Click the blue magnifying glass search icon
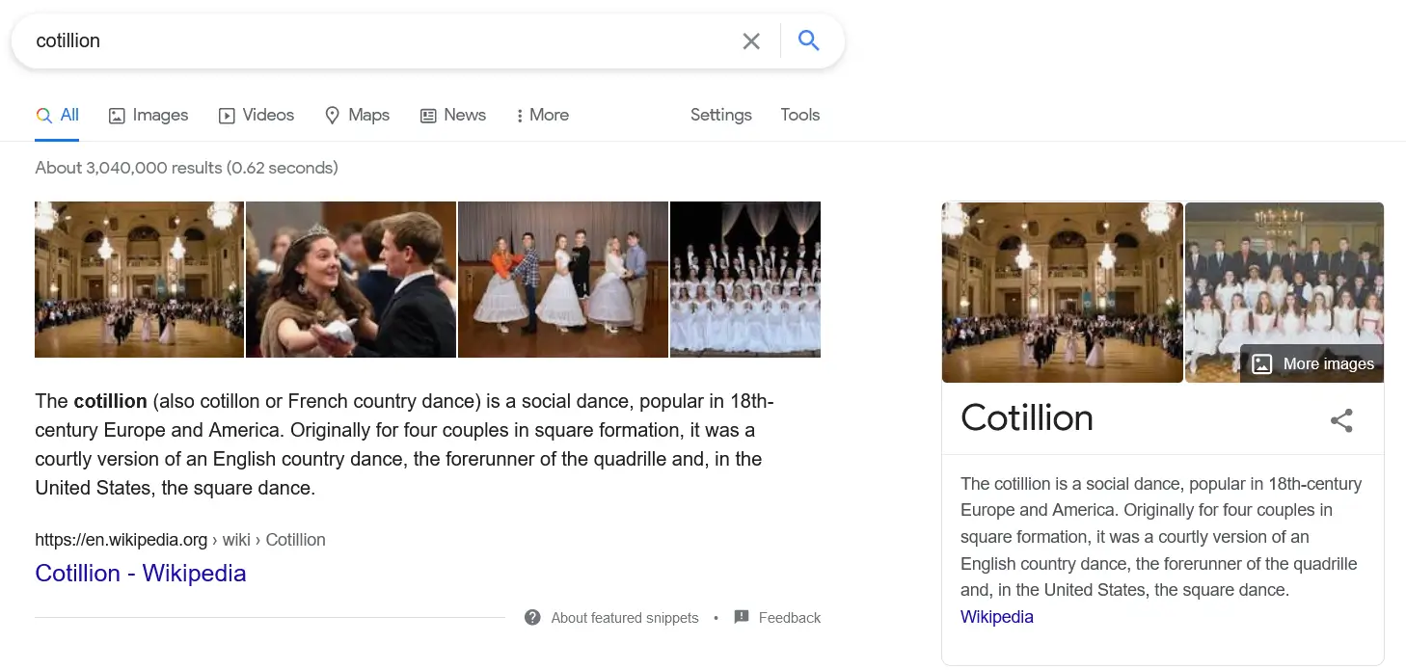Screen dimensions: 1406x670 (808, 40)
